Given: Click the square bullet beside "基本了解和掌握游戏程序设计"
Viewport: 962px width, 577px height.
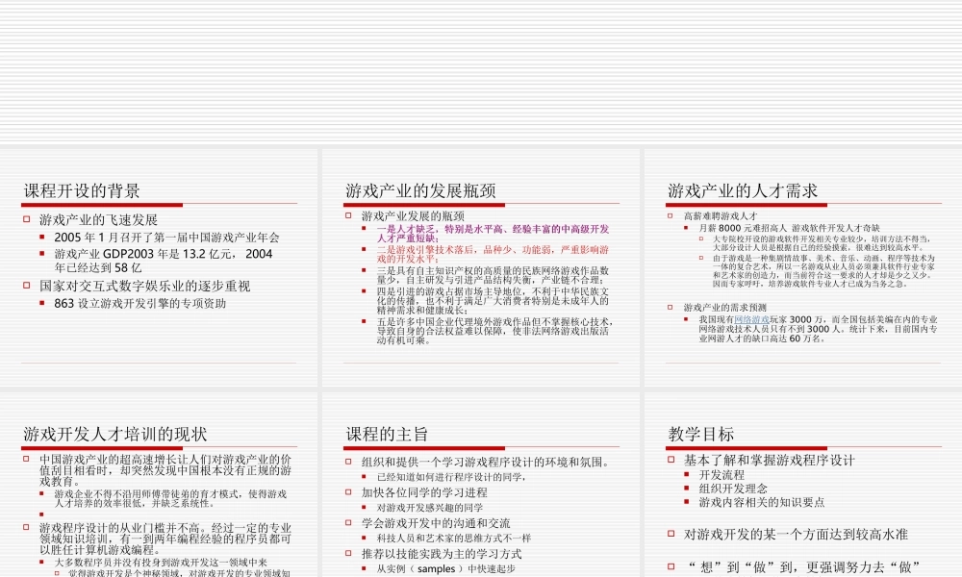Looking at the screenshot, I should coord(671,461).
